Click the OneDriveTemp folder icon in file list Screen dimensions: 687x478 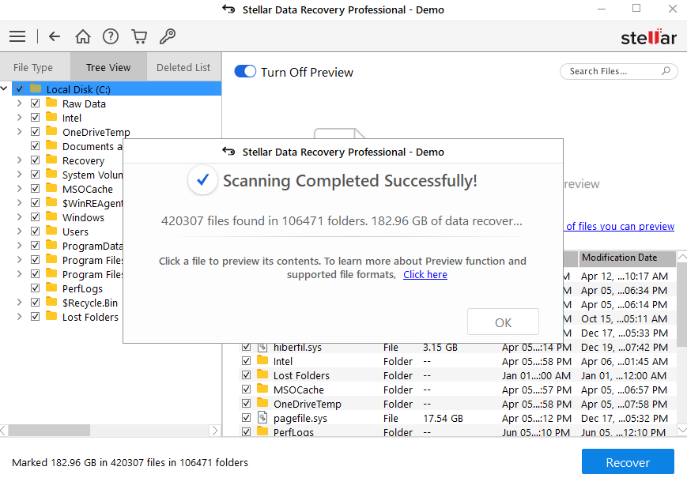(262, 403)
